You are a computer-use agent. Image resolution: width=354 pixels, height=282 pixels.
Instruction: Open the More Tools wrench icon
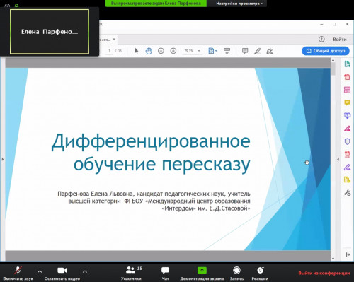(347, 193)
